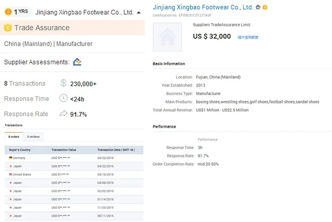Open the Supplier Assessments house icon
This screenshot has height=222, width=332.
(x=77, y=62)
